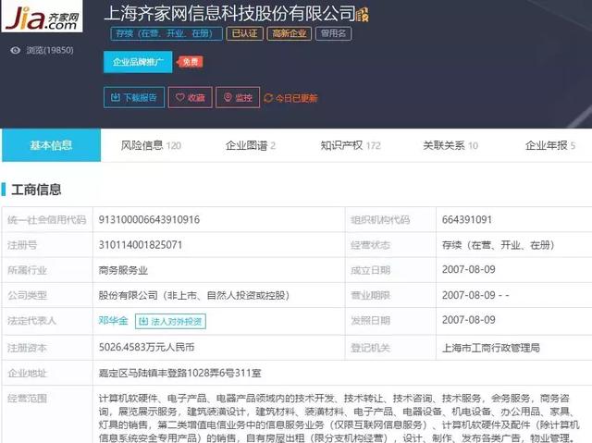Click the 下载报告 button
The image size is (592, 443).
tap(134, 98)
